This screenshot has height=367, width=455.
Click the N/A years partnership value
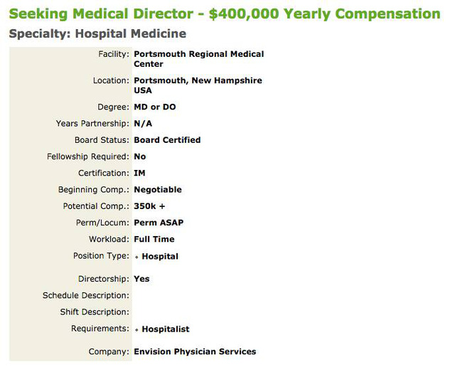click(x=143, y=123)
